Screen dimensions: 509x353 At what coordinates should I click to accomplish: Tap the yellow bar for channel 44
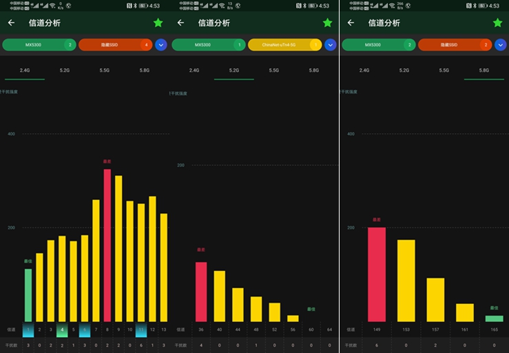[x=238, y=305]
